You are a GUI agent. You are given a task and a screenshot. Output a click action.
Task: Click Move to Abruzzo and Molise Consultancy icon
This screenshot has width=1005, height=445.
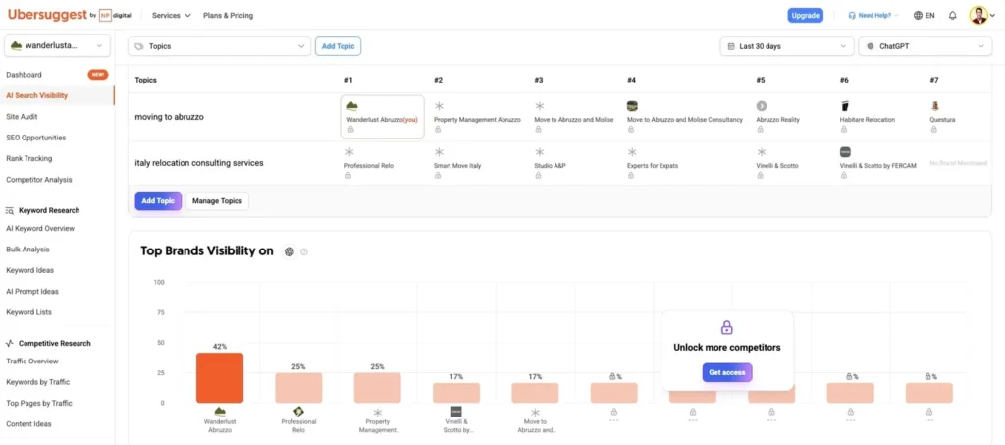pos(632,106)
